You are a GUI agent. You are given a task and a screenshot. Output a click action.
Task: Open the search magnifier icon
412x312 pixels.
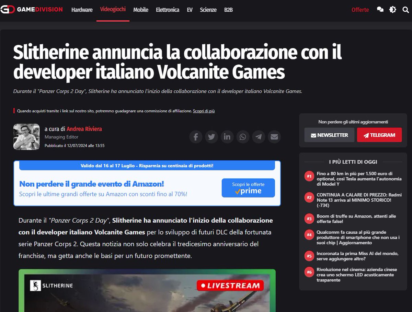(405, 10)
